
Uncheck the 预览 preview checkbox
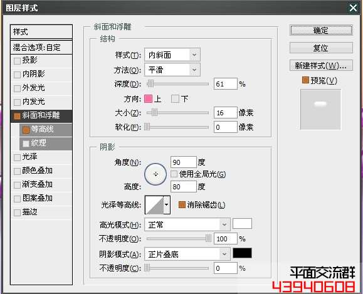[305, 80]
